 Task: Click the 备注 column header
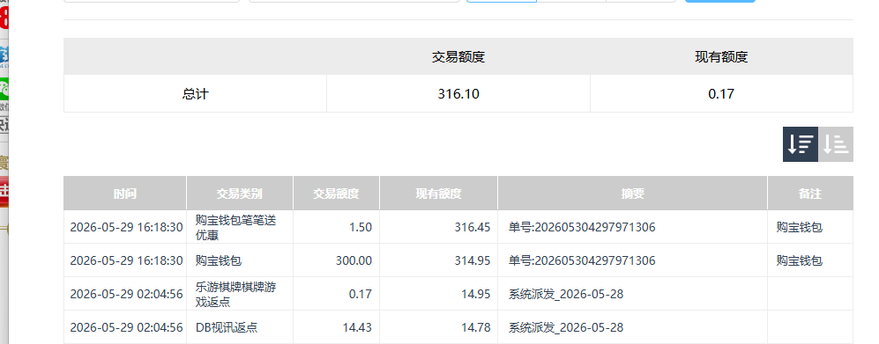810,194
